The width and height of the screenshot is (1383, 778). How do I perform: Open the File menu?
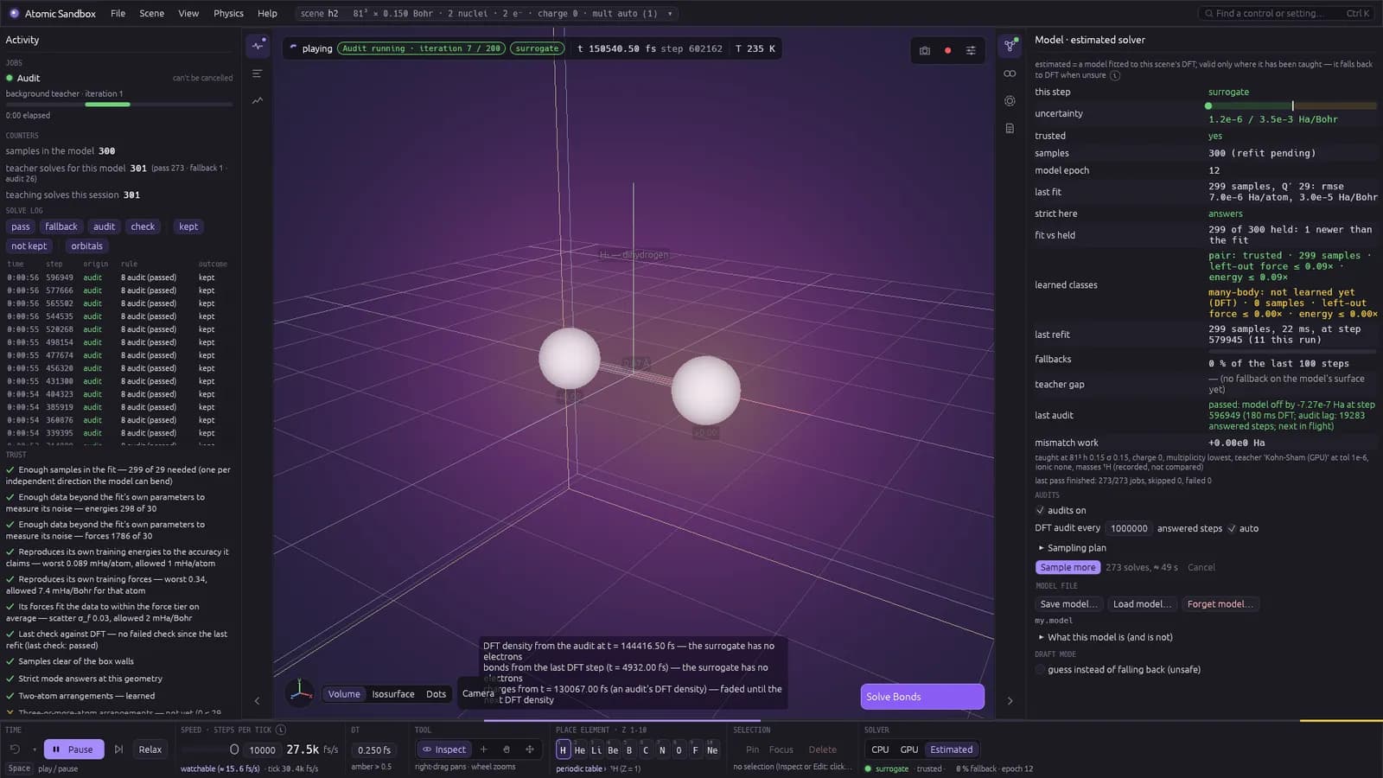118,14
